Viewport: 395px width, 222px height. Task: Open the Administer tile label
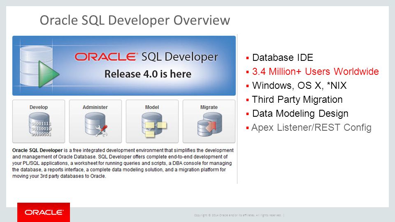95,107
